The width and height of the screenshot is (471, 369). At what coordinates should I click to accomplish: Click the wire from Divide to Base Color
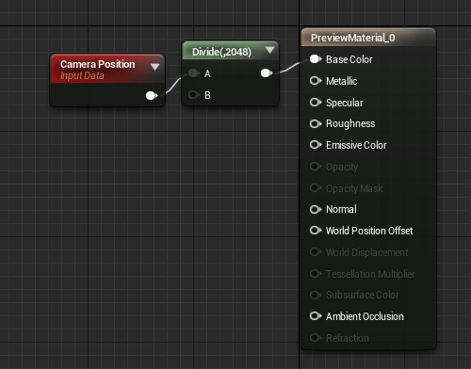click(x=291, y=67)
